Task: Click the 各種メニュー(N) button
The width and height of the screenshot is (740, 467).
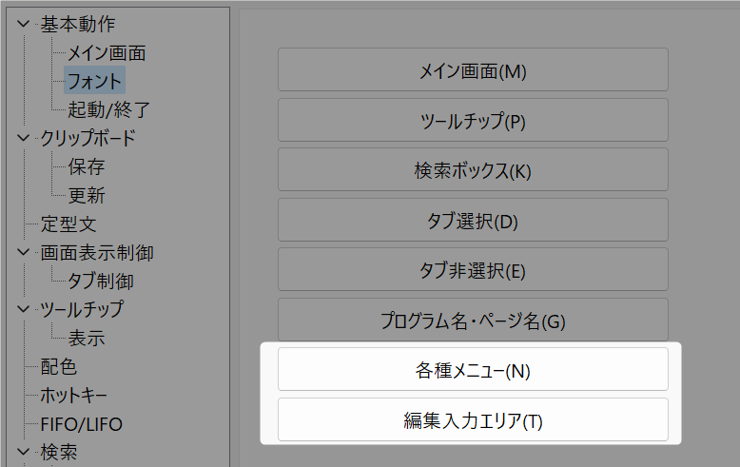Action: pyautogui.click(x=473, y=369)
